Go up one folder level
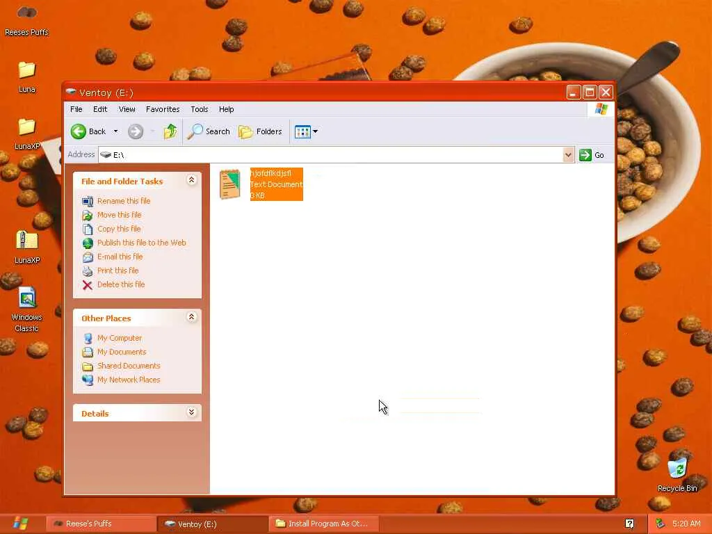This screenshot has width=712, height=534. click(x=170, y=131)
